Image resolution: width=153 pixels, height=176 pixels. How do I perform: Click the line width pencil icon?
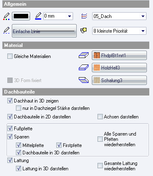click(x=38, y=16)
